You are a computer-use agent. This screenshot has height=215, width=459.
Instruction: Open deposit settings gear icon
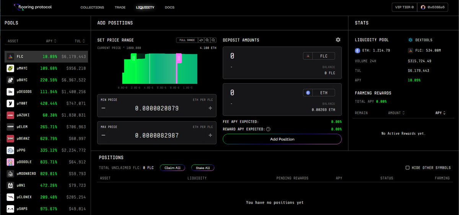tap(338, 40)
